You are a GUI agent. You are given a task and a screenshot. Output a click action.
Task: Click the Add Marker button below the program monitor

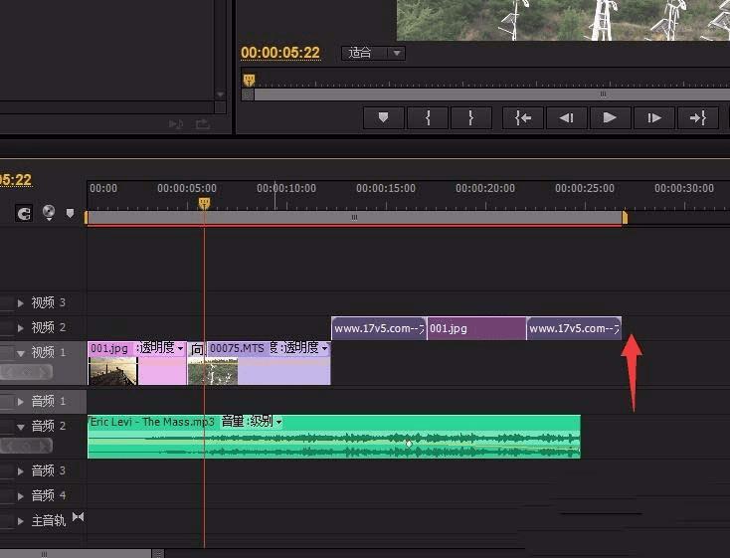(x=383, y=117)
